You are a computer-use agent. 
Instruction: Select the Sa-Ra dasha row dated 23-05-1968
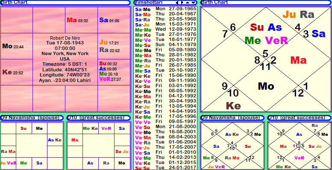165,19
